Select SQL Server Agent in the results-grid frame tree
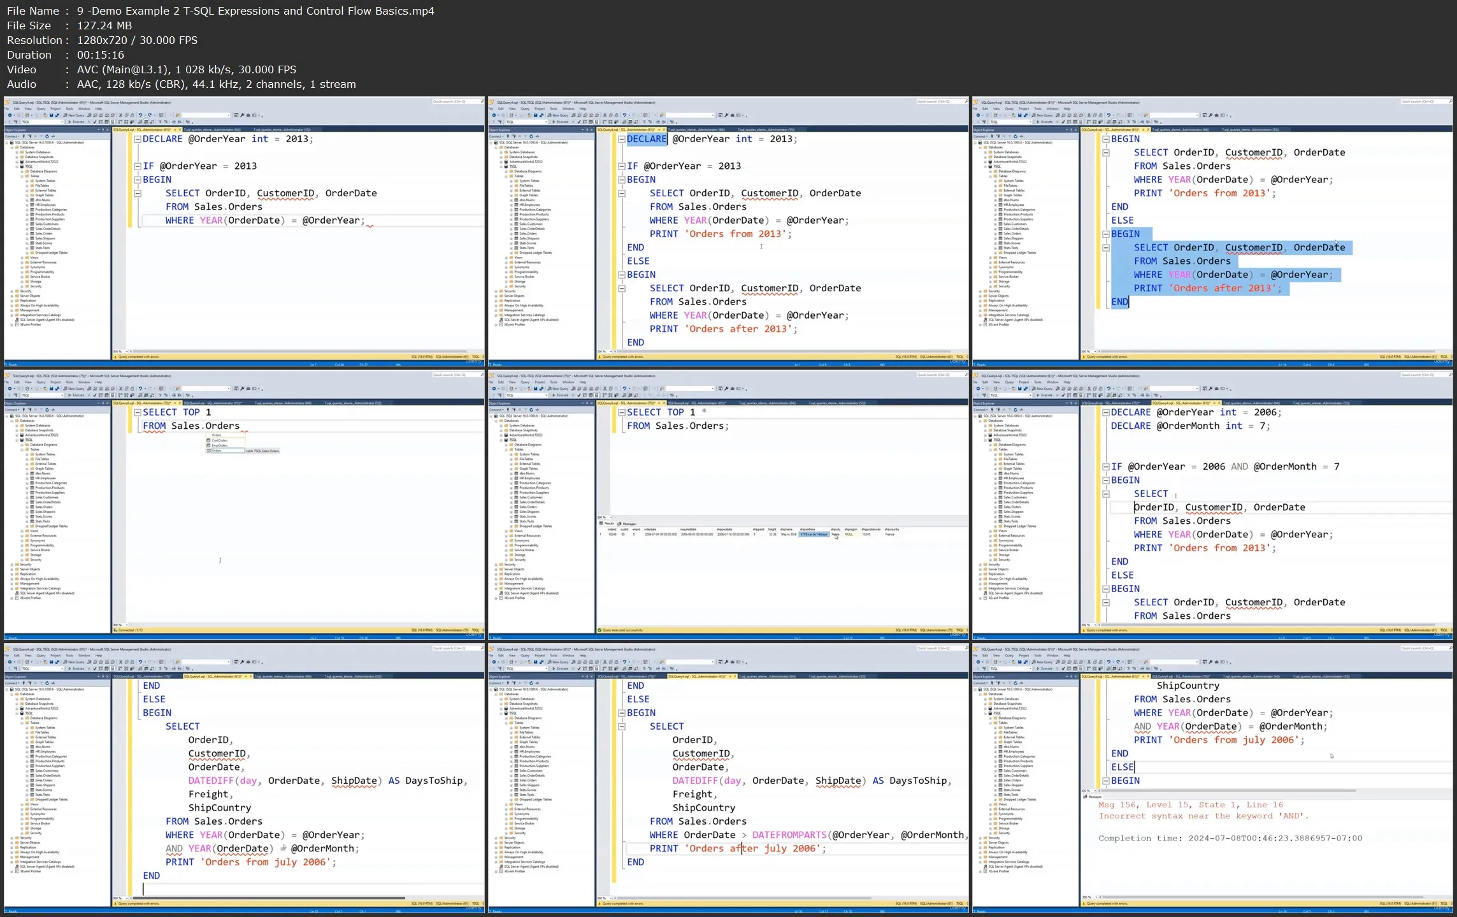Viewport: 1457px width, 917px height. point(531,593)
